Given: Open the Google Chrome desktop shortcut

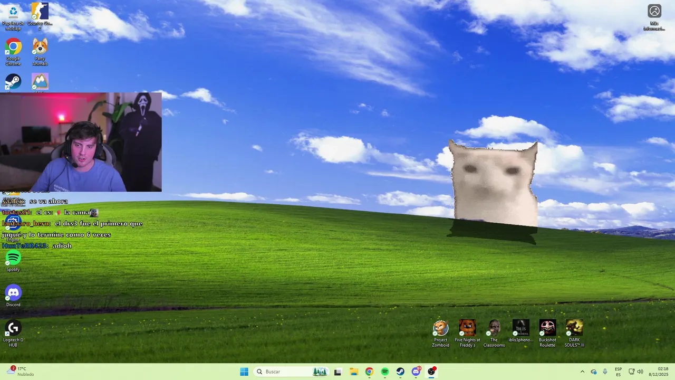Looking at the screenshot, I should click(x=13, y=52).
